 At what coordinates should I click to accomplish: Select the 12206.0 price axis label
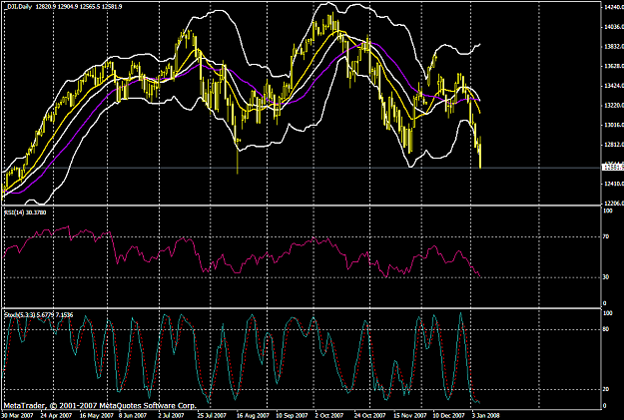[x=614, y=204]
